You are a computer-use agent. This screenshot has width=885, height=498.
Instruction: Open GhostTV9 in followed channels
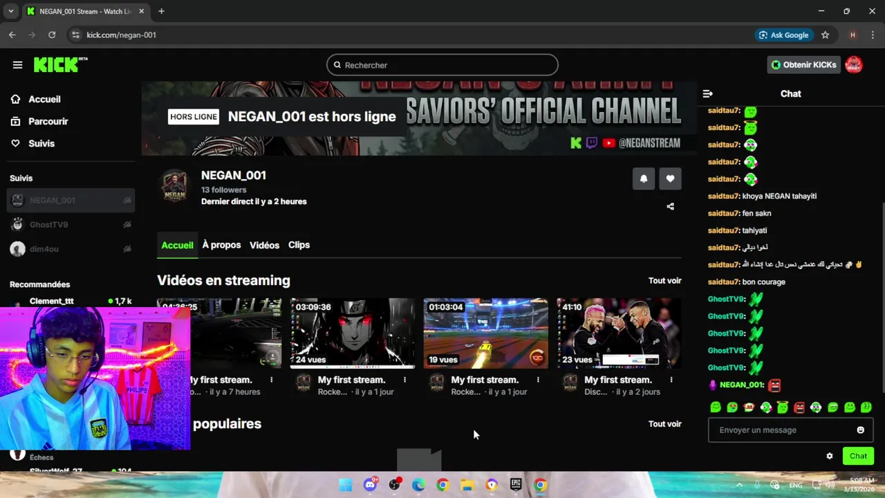click(x=71, y=224)
